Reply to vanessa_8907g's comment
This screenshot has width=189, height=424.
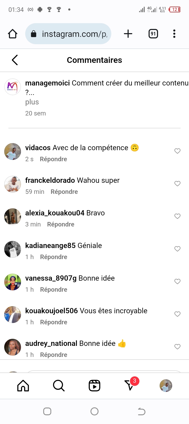pos(54,290)
